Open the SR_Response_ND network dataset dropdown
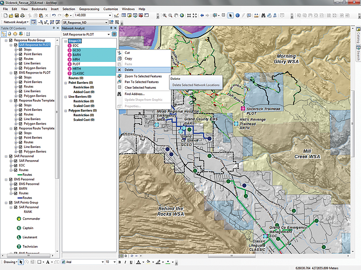The height and width of the screenshot is (270, 361). 106,22
